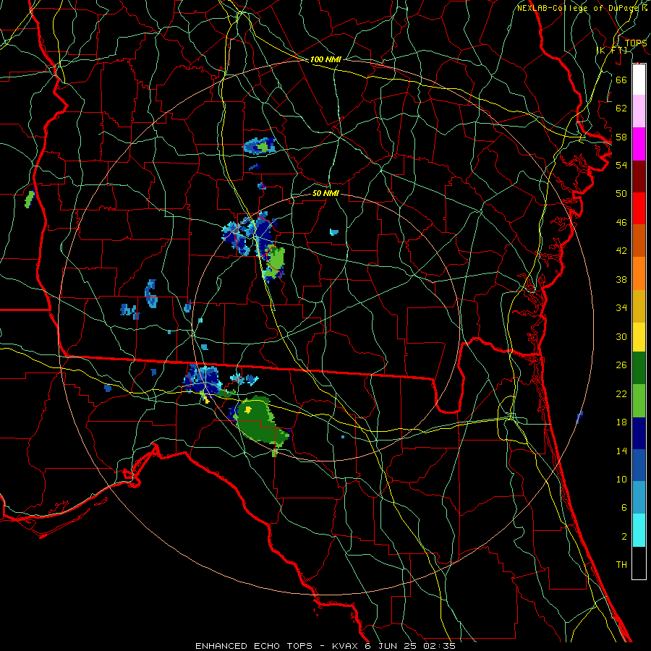Click the legend value "58"
651x651 pixels.
[x=621, y=137]
